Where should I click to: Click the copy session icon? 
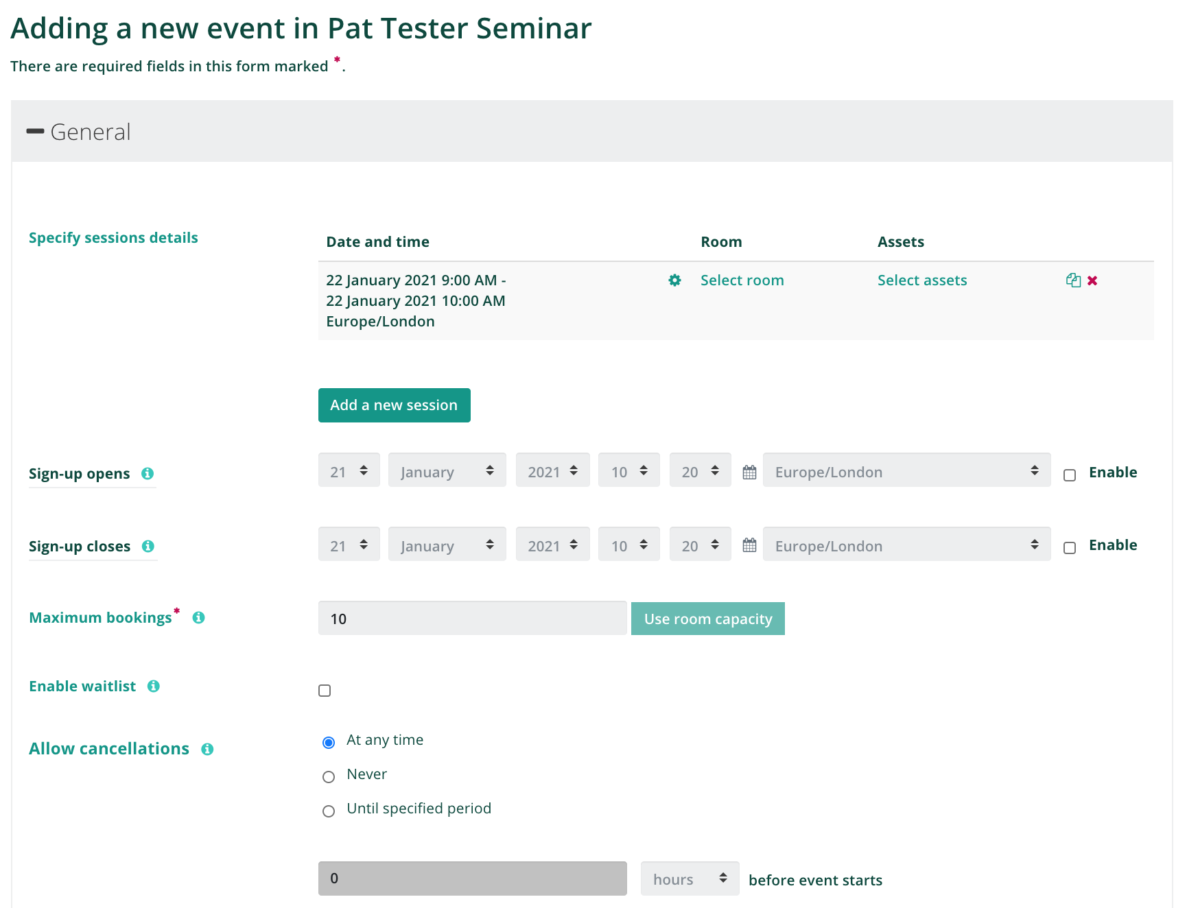click(1073, 280)
